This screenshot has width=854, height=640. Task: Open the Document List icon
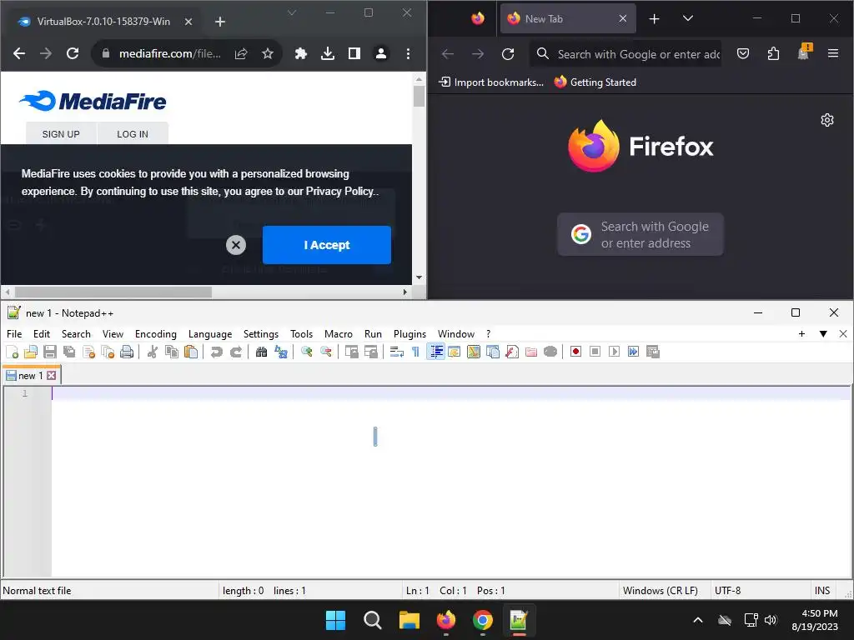click(493, 352)
